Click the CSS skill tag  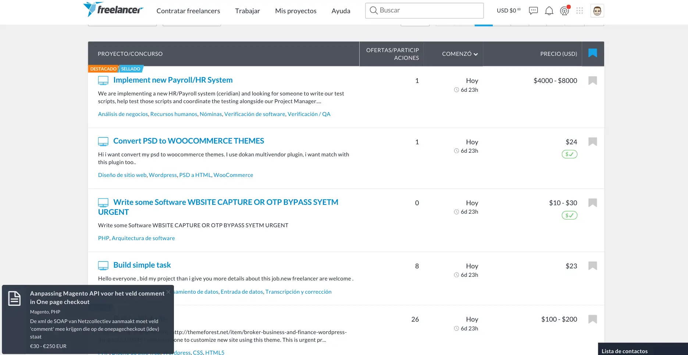(x=198, y=352)
